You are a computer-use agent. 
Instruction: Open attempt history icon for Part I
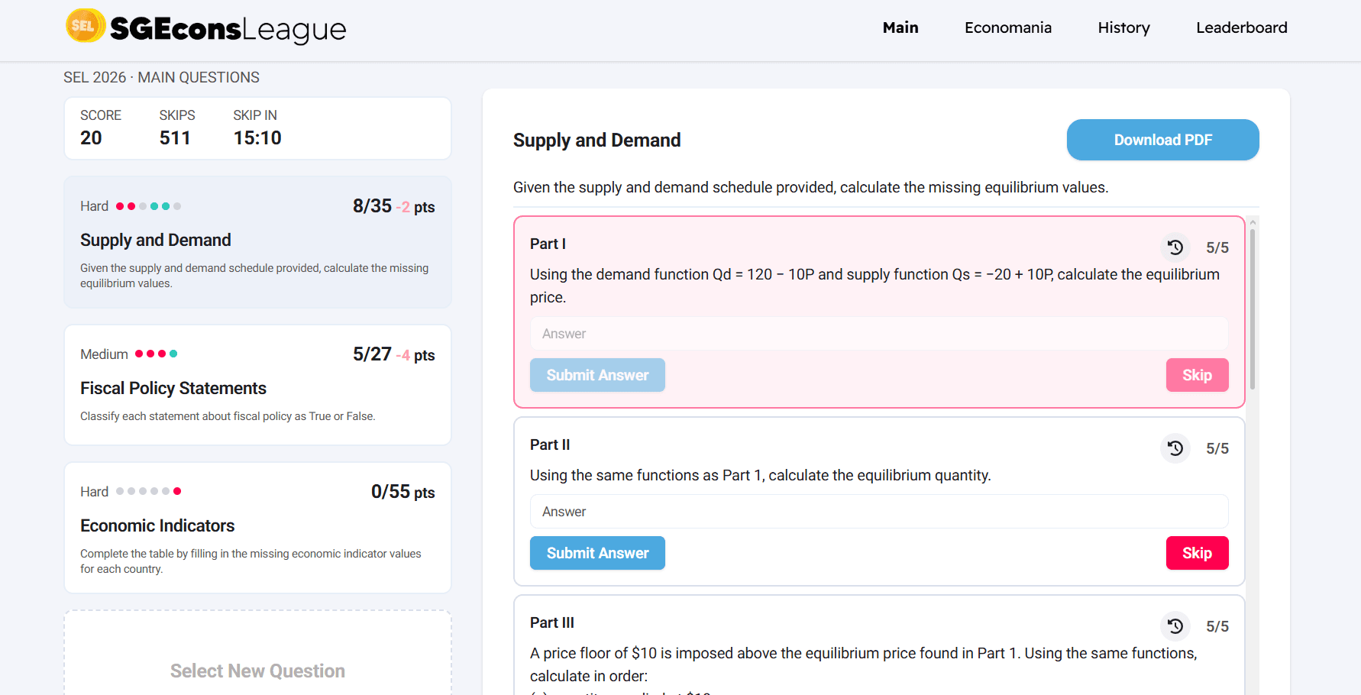[x=1175, y=247]
